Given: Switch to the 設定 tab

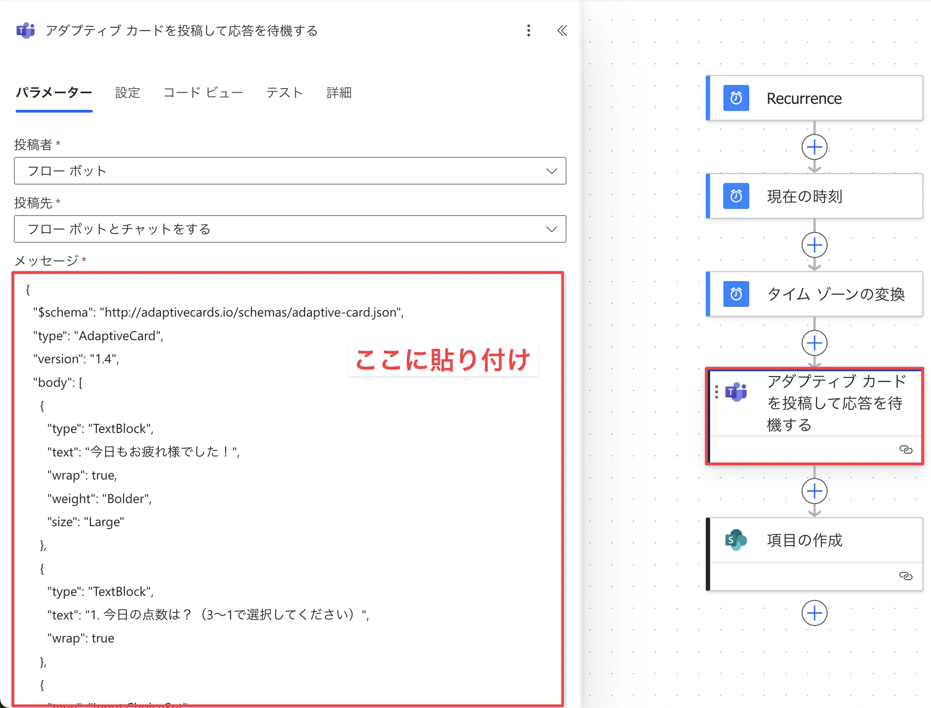Looking at the screenshot, I should pos(127,93).
